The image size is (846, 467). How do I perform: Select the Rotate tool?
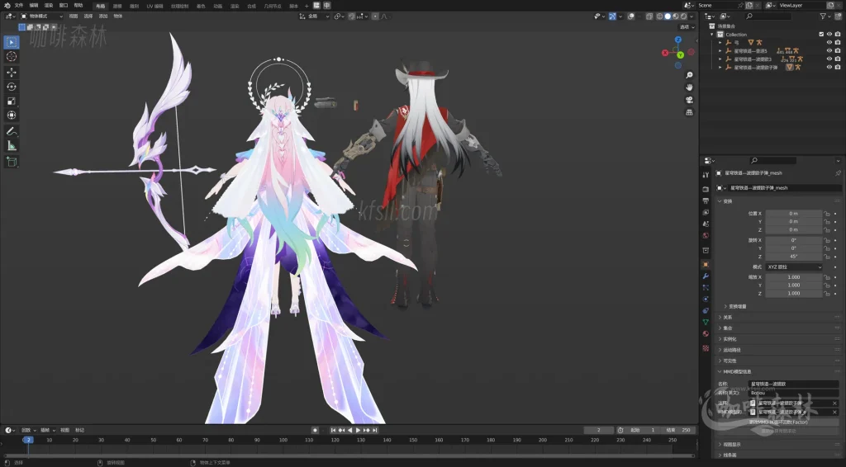tap(12, 87)
